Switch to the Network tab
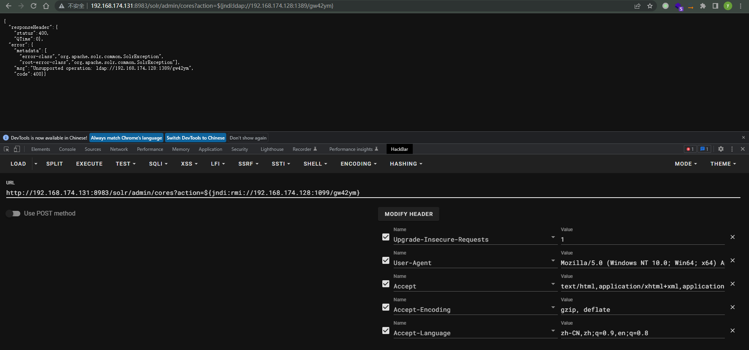Screen dimensions: 749x350 point(119,149)
